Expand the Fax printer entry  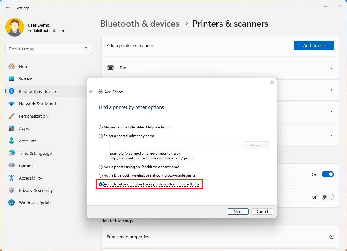(331, 67)
